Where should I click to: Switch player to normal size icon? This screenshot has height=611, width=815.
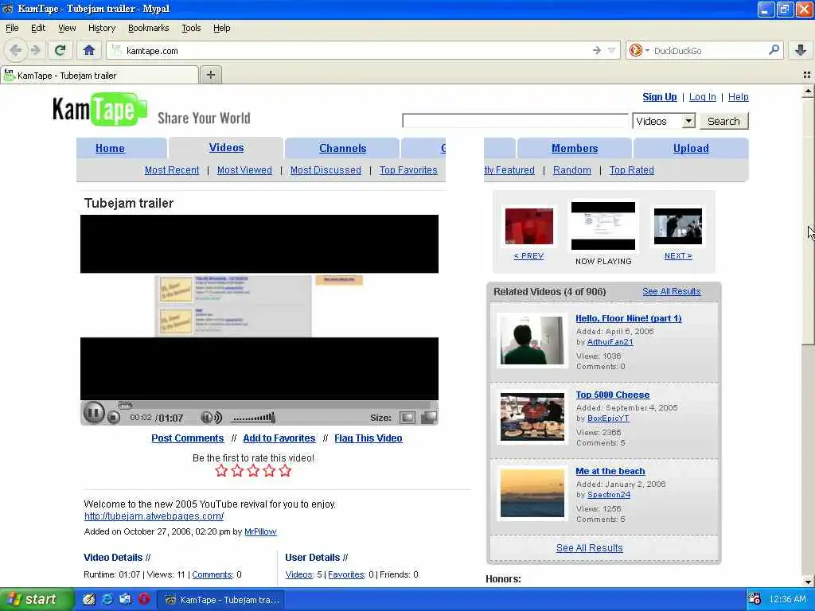point(407,418)
